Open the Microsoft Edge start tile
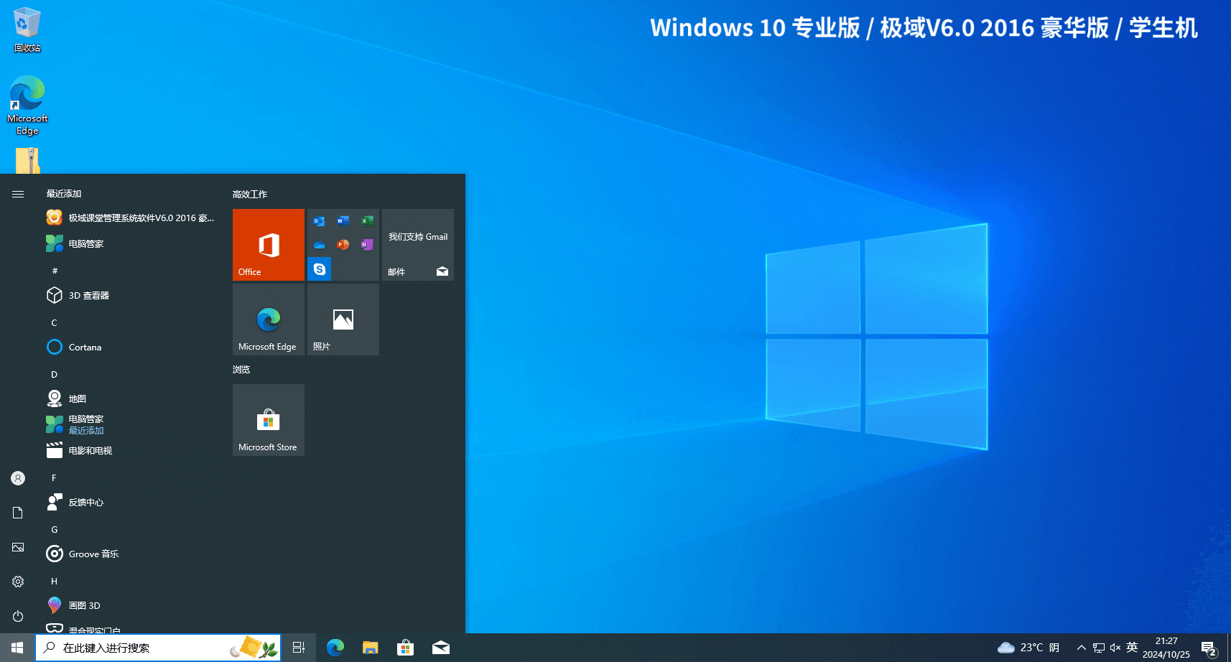Screen dimensions: 1231x662 [269, 320]
